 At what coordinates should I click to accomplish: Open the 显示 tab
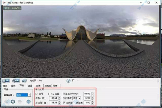pyautogui.click(x=13, y=86)
